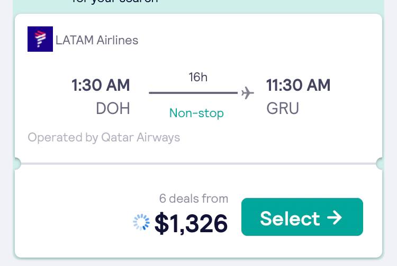Screen dimensions: 397x266
Task: Click the LATAM Airlines logo
Action: click(x=40, y=39)
